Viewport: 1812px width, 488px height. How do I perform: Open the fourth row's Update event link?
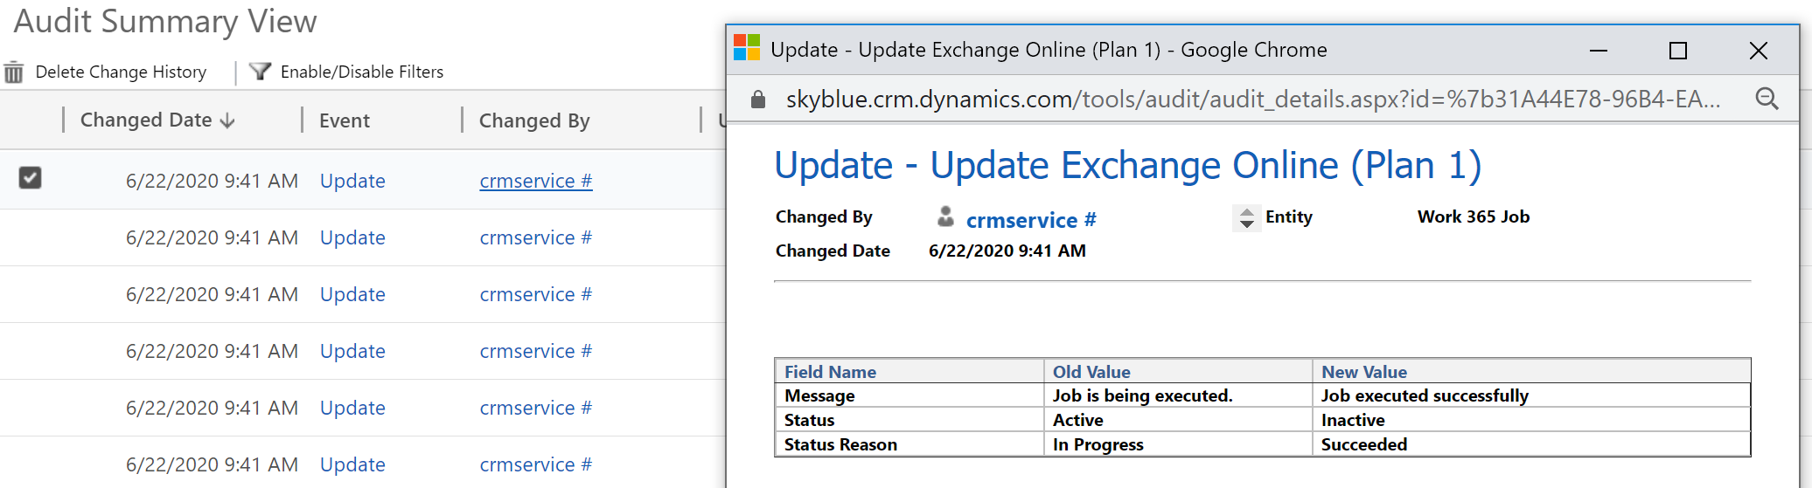[352, 351]
